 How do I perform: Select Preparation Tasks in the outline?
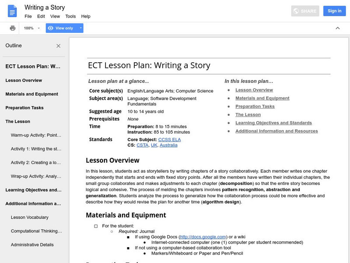tap(24, 108)
